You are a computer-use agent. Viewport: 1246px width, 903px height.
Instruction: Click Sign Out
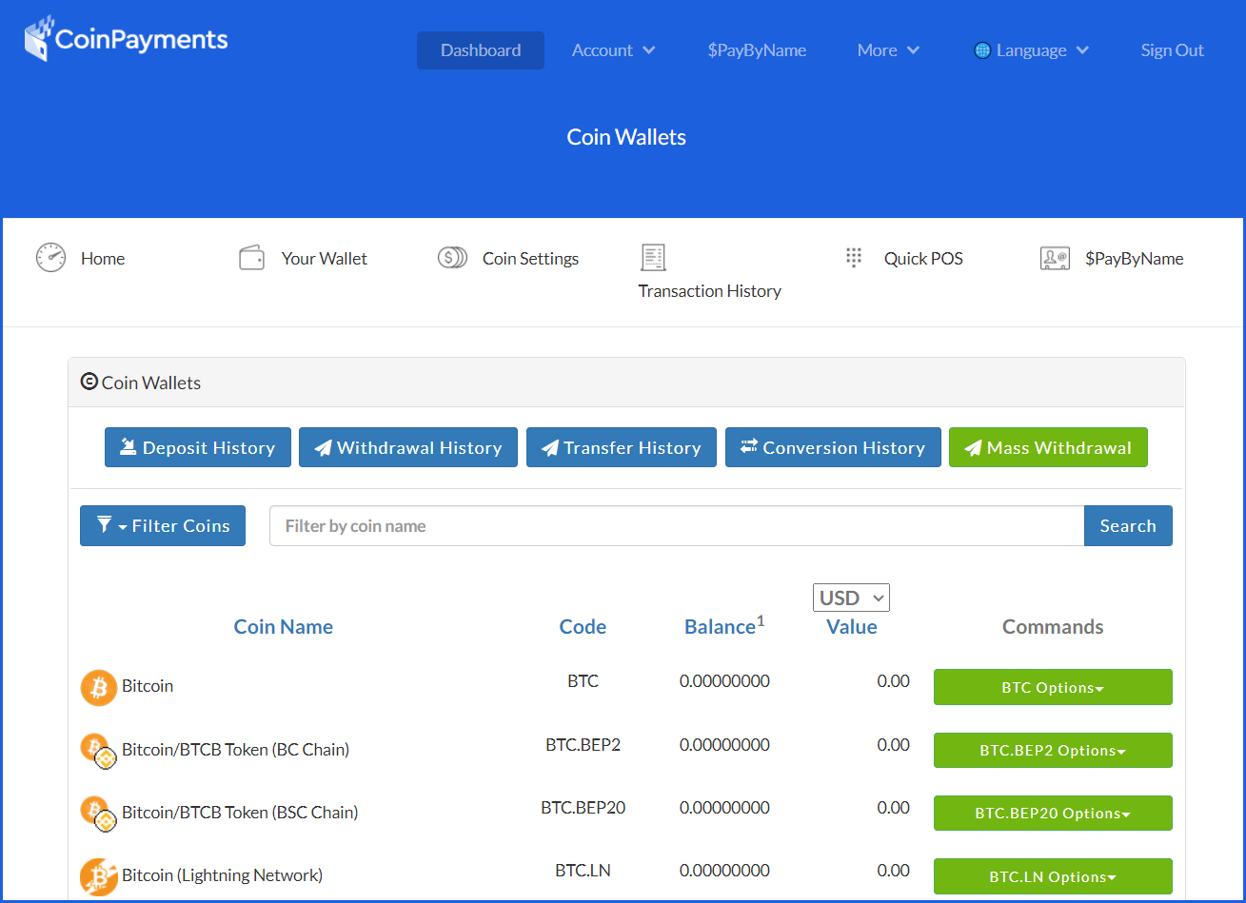(1173, 50)
